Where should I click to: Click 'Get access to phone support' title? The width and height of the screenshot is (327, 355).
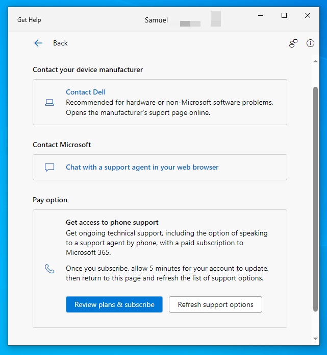pos(112,222)
